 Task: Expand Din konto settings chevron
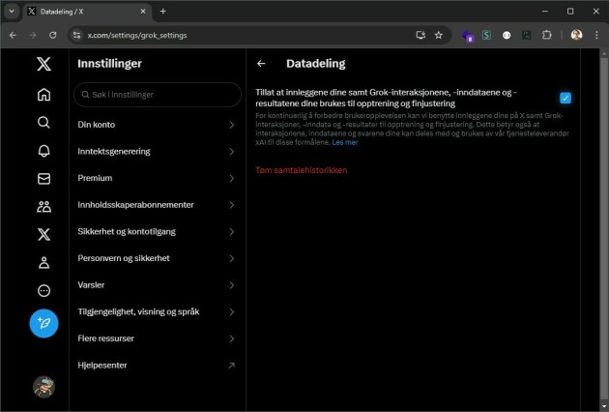pyautogui.click(x=231, y=125)
